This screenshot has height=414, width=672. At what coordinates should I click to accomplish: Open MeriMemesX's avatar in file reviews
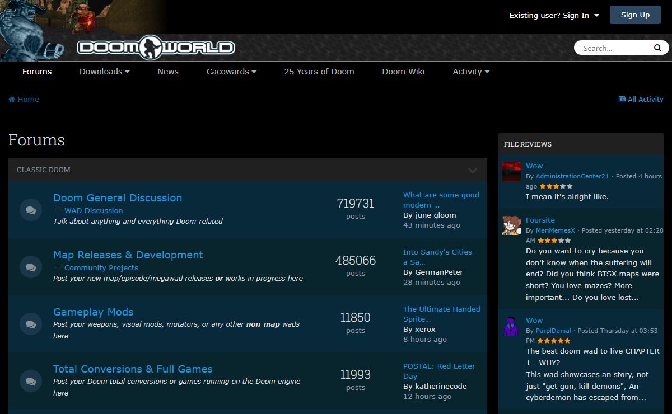[511, 225]
